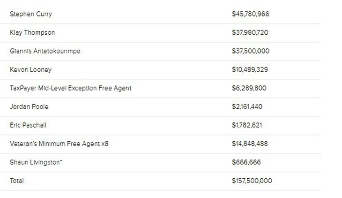Click the Shaun Livingston* name
Screen dimensions: 342x198
tap(36, 162)
